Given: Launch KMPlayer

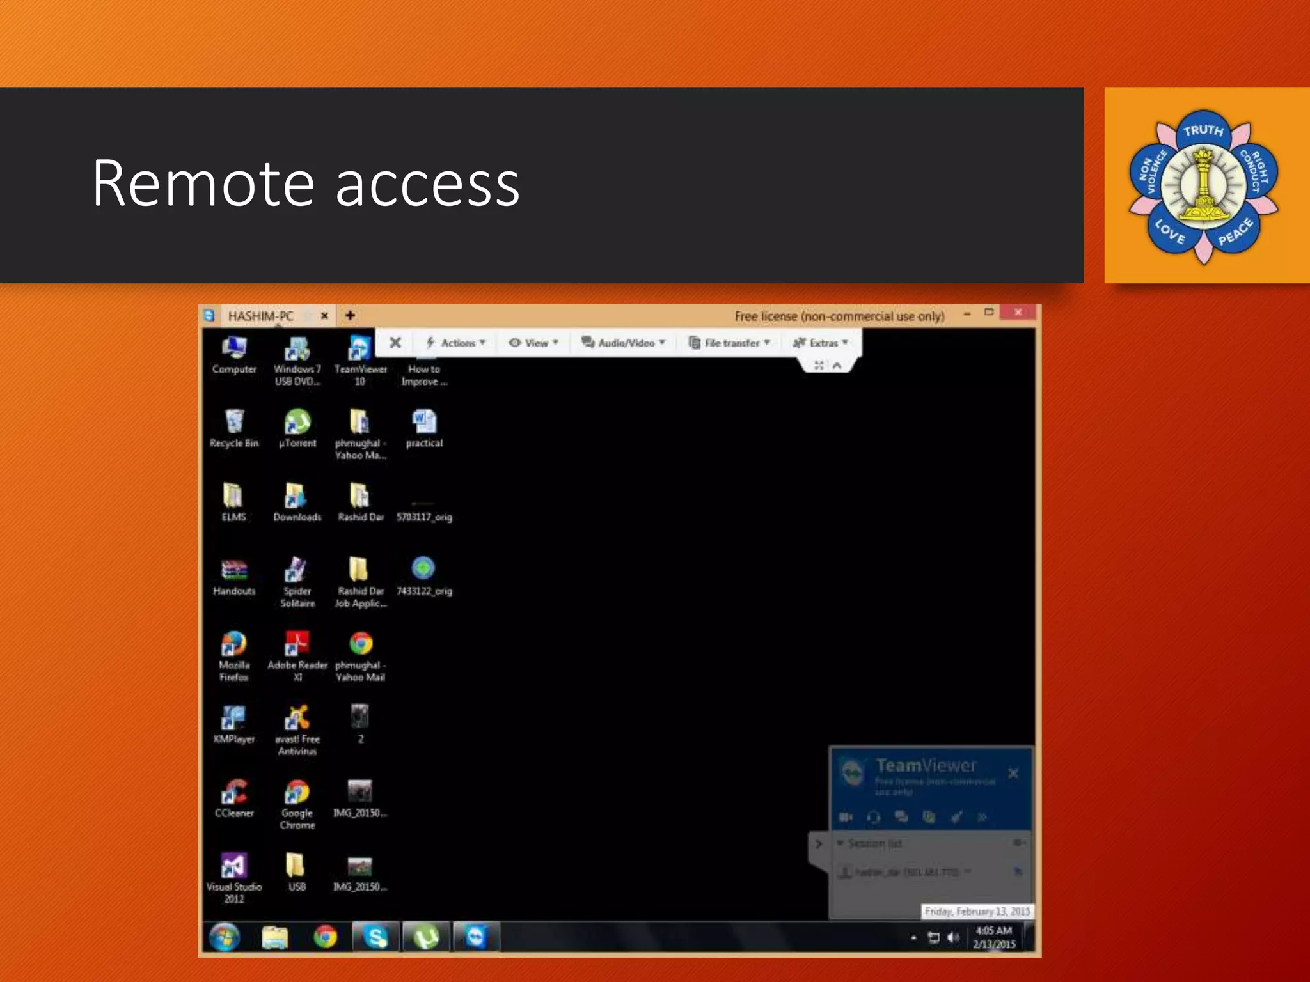Looking at the screenshot, I should coord(234,725).
